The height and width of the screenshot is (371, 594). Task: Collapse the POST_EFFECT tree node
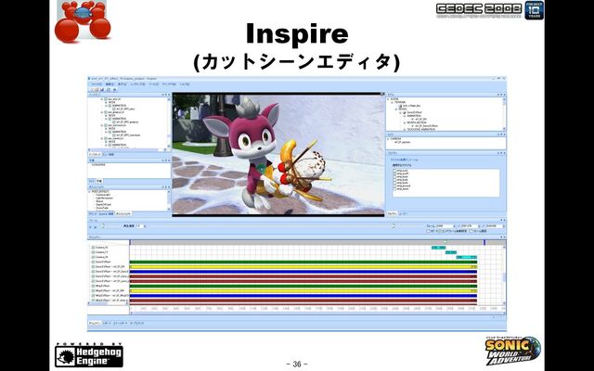pos(90,192)
